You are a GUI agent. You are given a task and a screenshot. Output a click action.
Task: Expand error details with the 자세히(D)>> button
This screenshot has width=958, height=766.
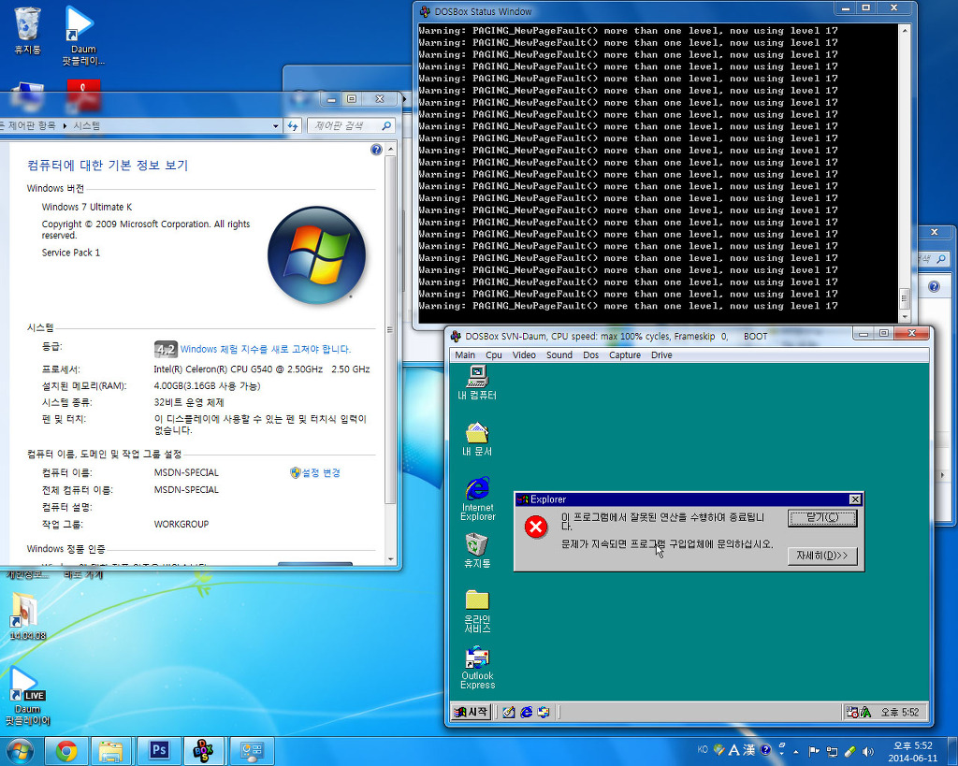(x=821, y=556)
